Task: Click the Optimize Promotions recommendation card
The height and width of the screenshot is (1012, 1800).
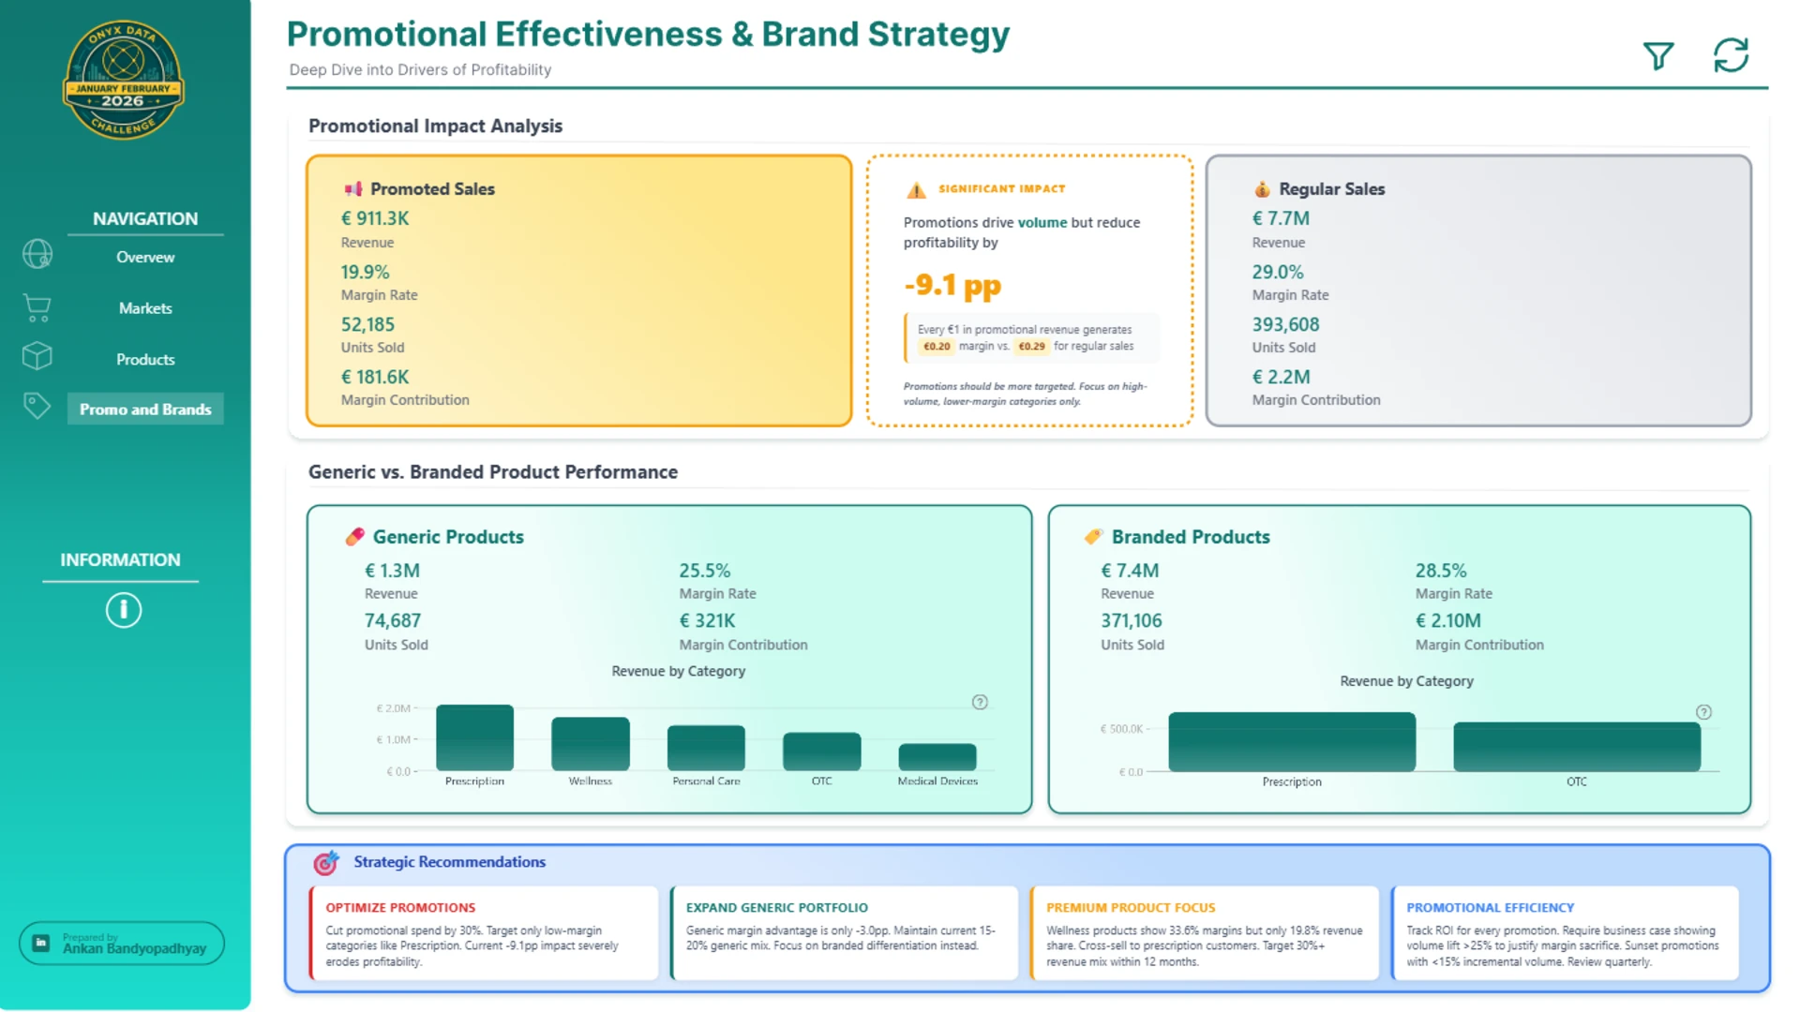Action: tap(484, 933)
